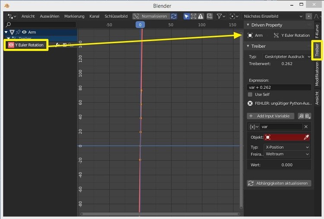Hide the Y Euler Rotation channel
The image size is (324, 219).
(x=11, y=45)
